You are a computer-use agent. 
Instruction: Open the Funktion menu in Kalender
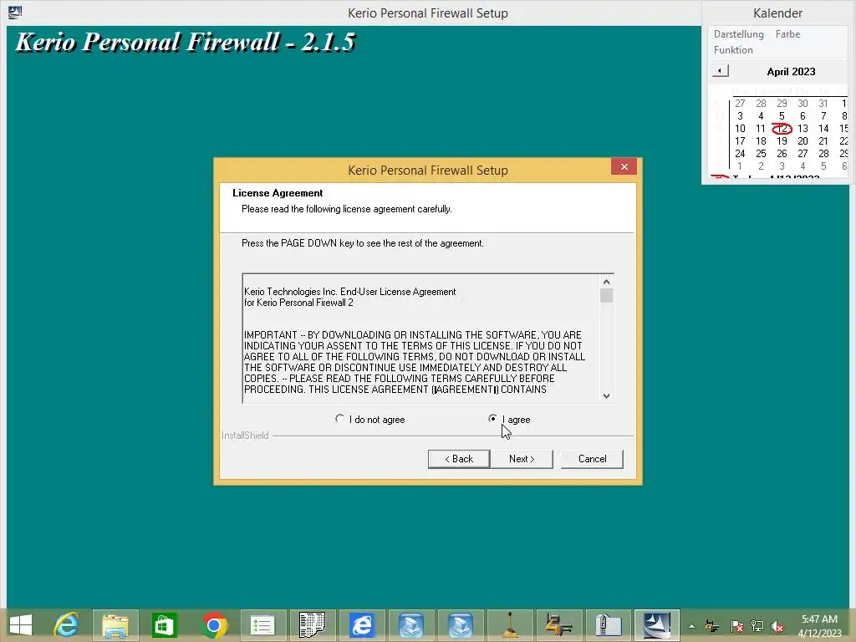pyautogui.click(x=733, y=49)
